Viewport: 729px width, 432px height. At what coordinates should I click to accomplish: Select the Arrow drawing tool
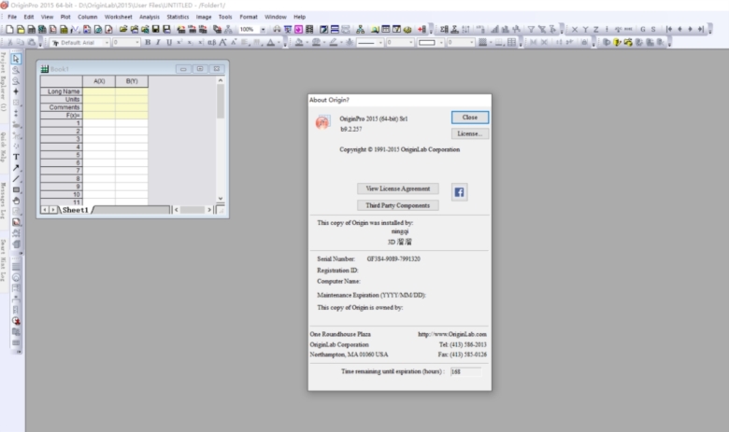pyautogui.click(x=16, y=168)
